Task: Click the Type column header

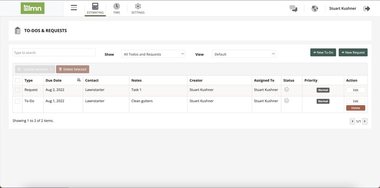Action: [x=28, y=81]
